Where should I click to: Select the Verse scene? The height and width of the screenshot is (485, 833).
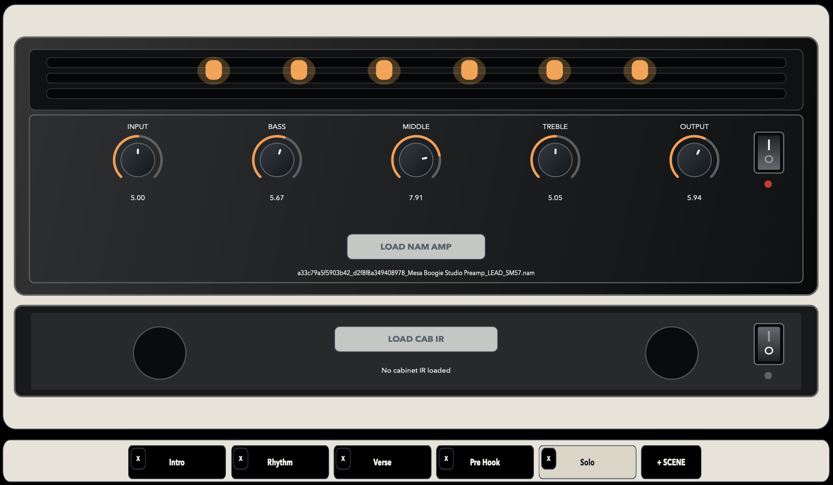point(382,462)
